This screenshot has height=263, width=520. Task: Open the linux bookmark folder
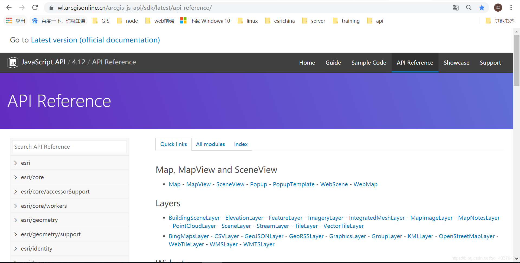tap(248, 21)
